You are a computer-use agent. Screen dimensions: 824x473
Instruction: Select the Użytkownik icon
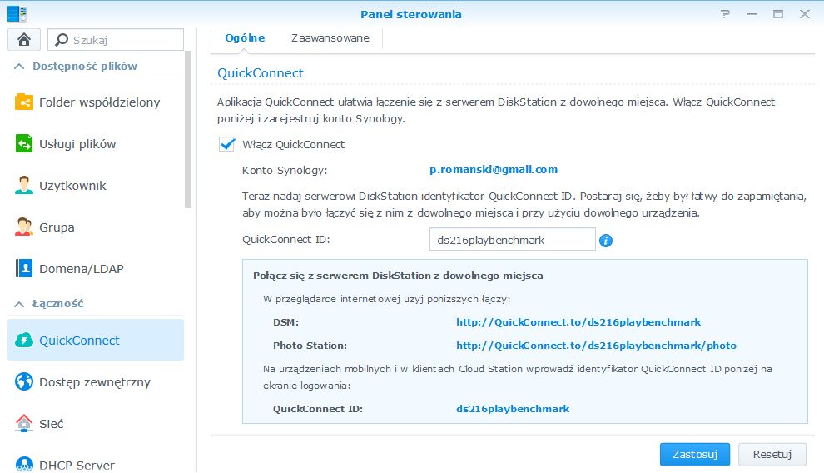pyautogui.click(x=24, y=185)
